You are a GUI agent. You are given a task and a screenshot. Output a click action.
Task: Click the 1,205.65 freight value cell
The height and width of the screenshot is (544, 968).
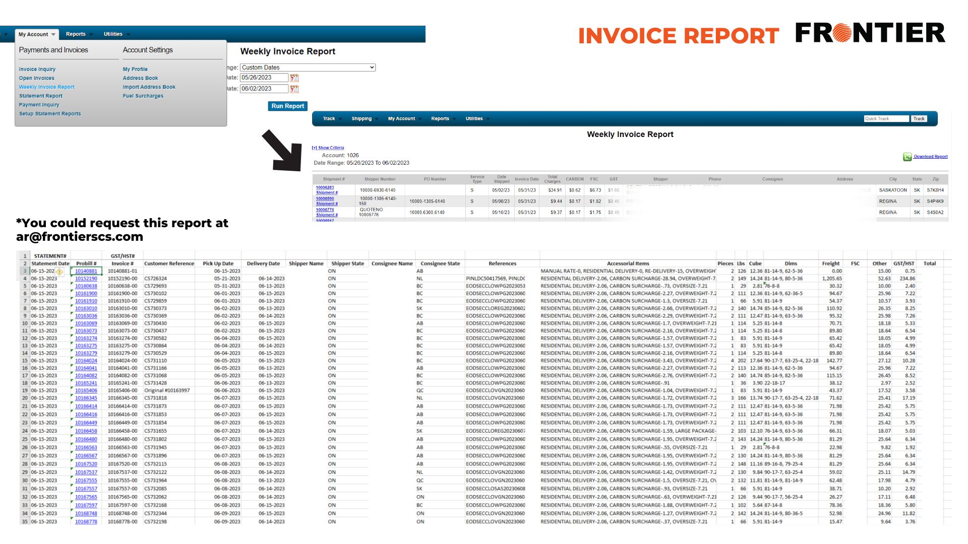832,279
